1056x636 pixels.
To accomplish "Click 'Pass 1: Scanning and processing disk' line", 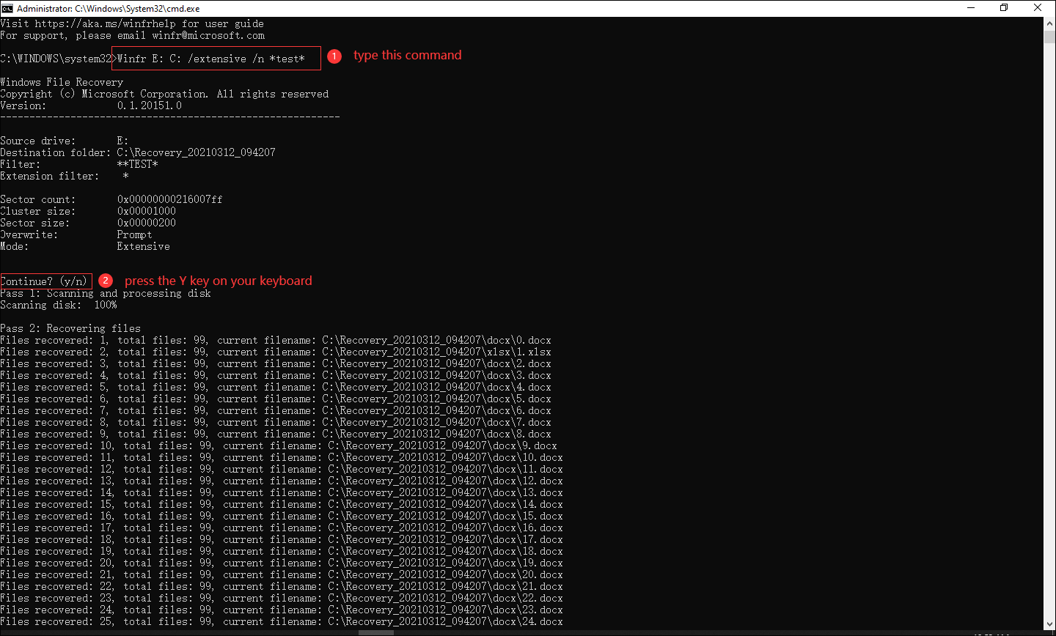I will [106, 293].
